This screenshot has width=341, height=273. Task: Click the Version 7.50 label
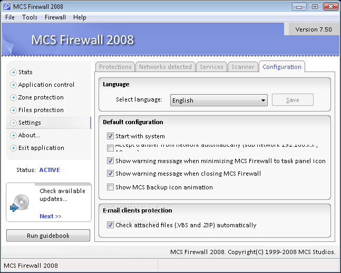click(314, 29)
